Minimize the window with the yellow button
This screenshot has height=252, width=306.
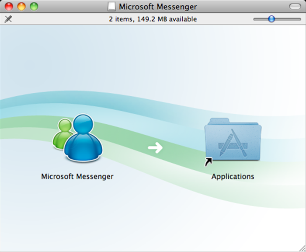pyautogui.click(x=21, y=7)
